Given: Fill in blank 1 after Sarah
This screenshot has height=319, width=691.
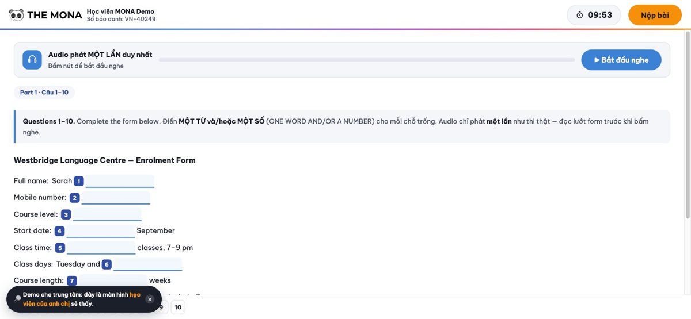Looking at the screenshot, I should 120,181.
